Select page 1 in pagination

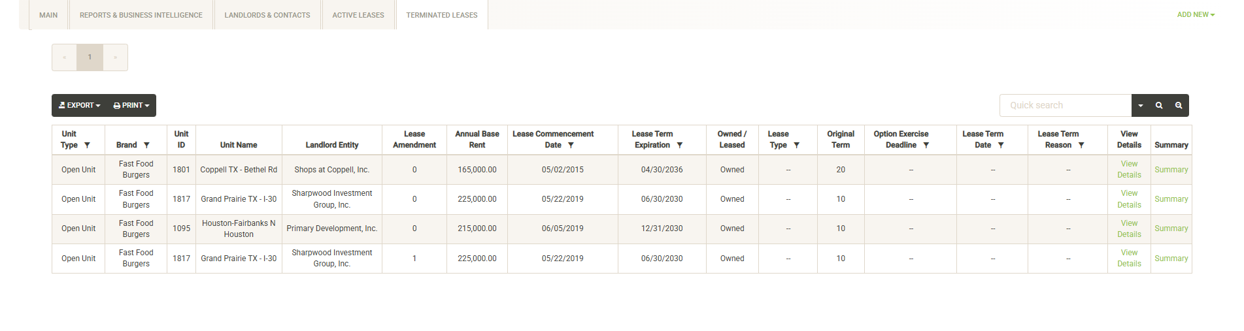click(x=90, y=57)
